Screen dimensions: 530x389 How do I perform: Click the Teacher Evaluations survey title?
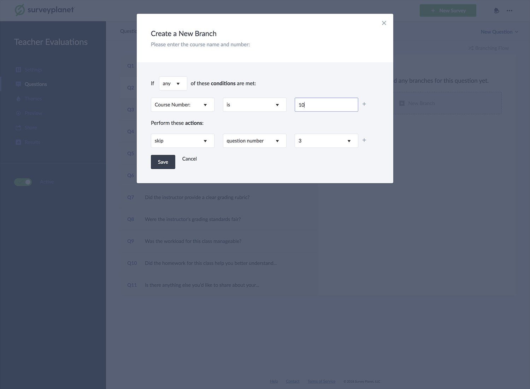click(x=51, y=42)
